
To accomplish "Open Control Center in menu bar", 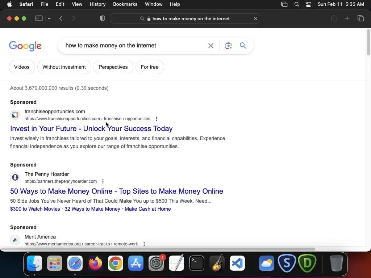I will (309, 4).
